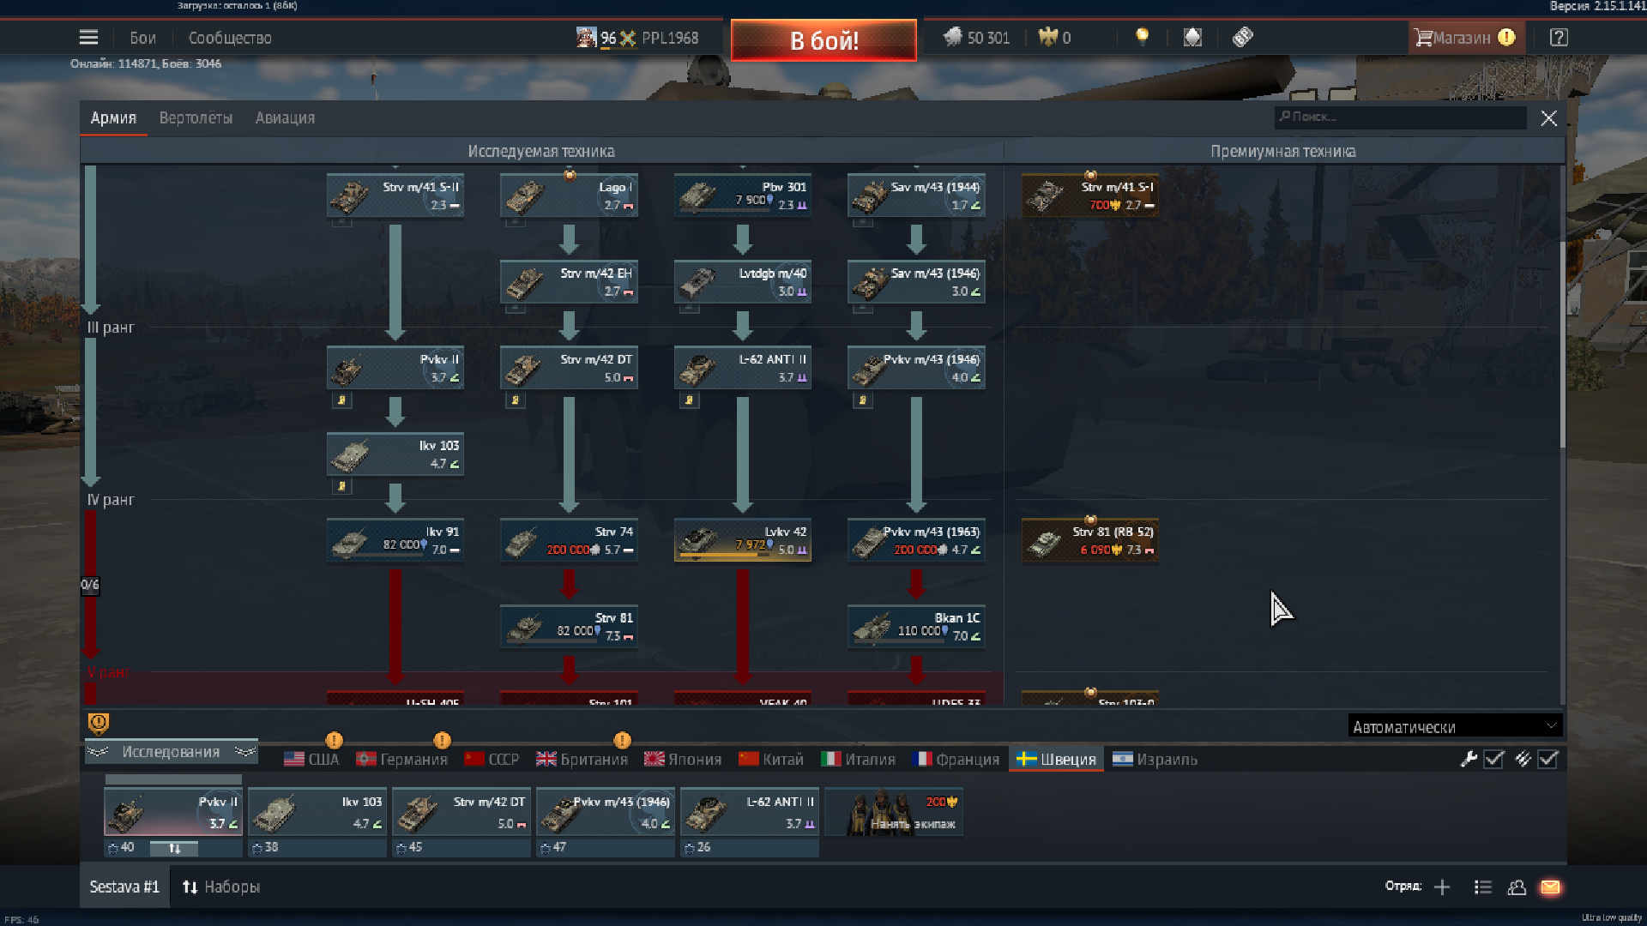This screenshot has height=926, width=1647.
Task: Click the red В бой! button
Action: tap(823, 40)
